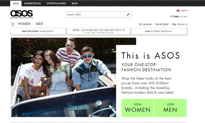Open the OUTFITS & LOOKS tab

pos(56,3)
